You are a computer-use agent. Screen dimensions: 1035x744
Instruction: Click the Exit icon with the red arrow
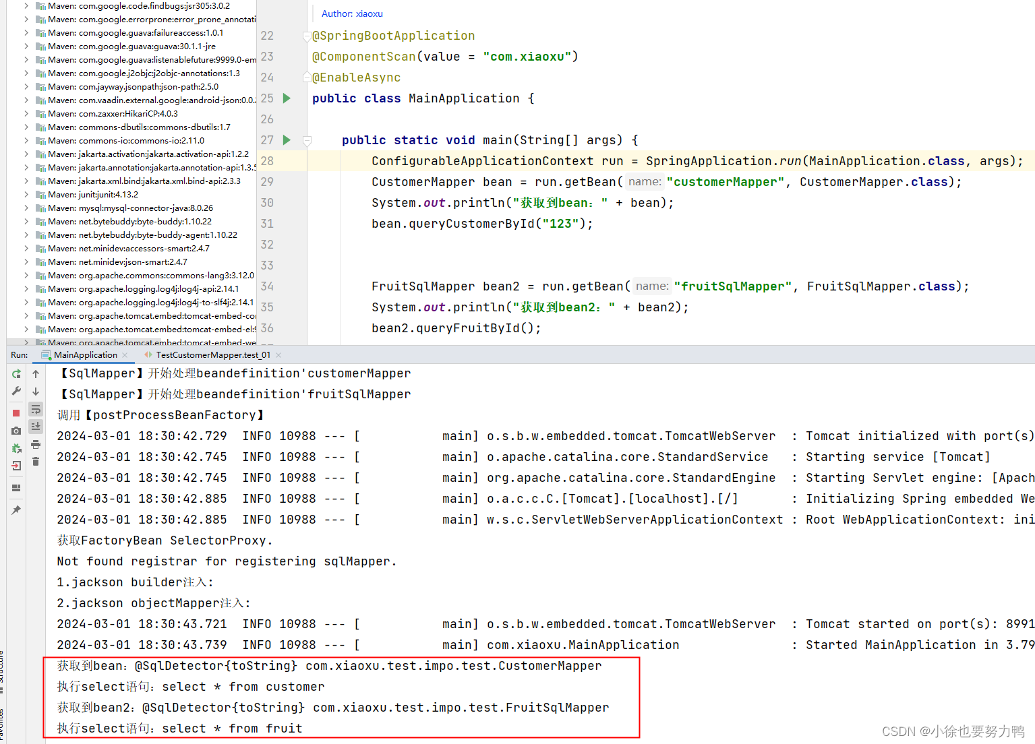(16, 466)
